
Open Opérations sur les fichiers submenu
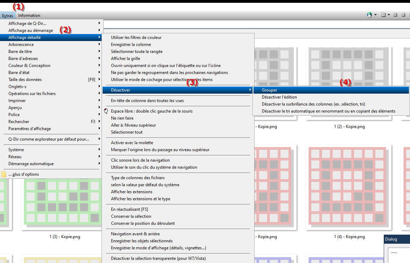[x=51, y=94]
